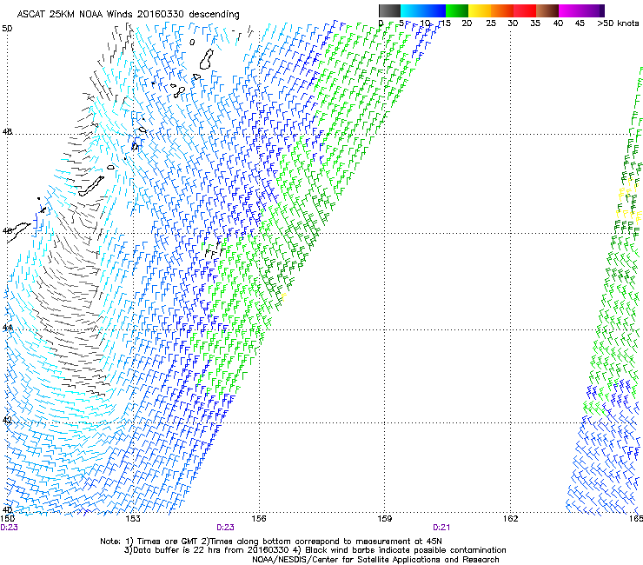Click the latitude "48" axis label
The width and height of the screenshot is (643, 565).
(7, 132)
